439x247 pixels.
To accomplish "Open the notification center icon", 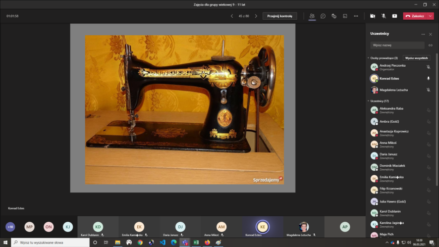I will click(432, 242).
